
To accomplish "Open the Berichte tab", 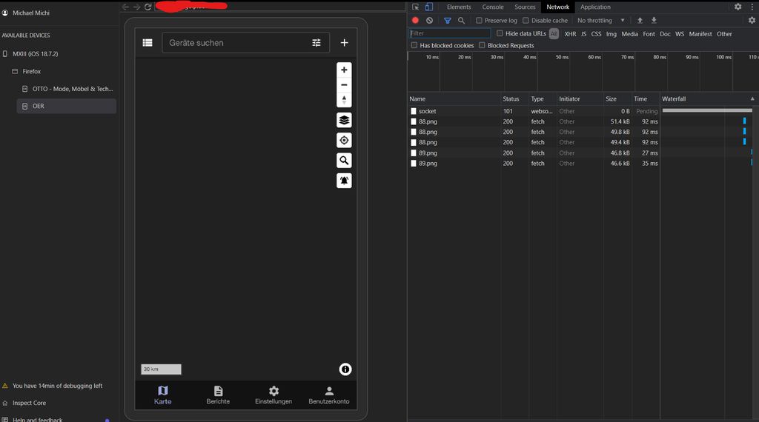I will point(218,395).
